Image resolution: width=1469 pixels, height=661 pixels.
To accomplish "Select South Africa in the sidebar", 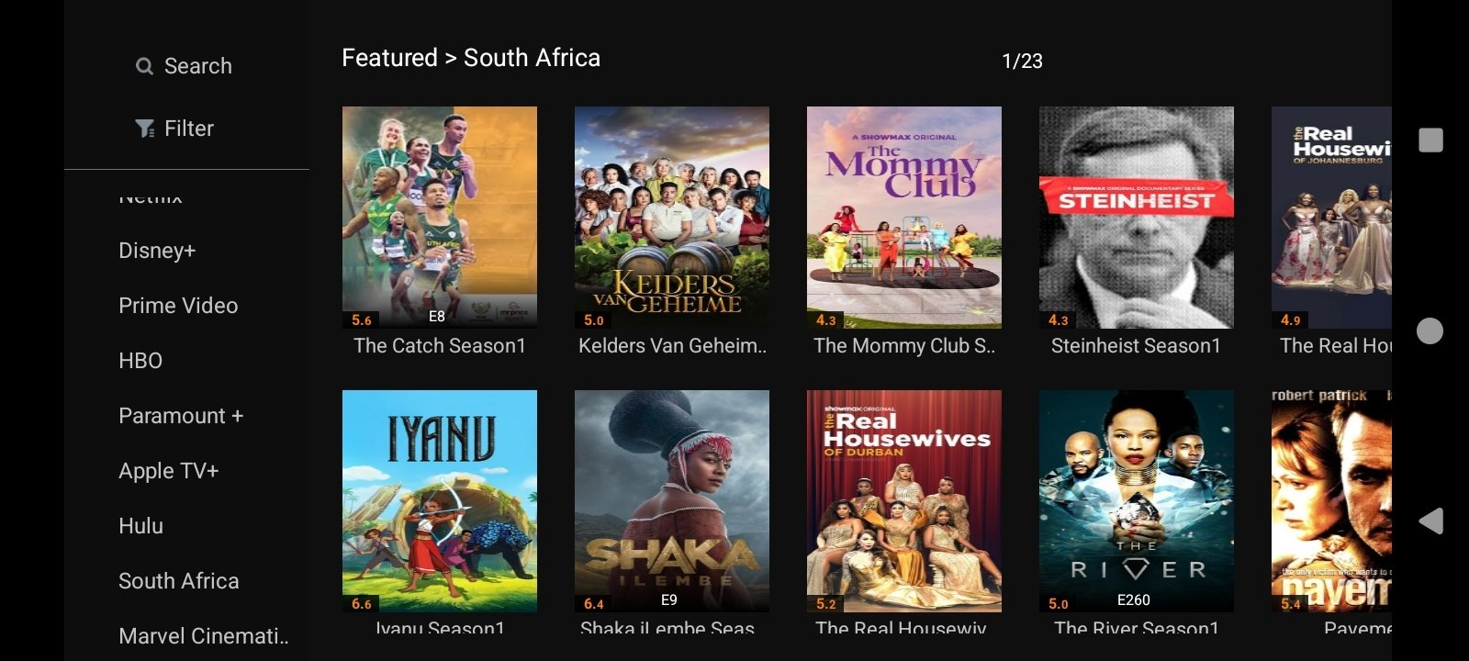I will (x=178, y=581).
